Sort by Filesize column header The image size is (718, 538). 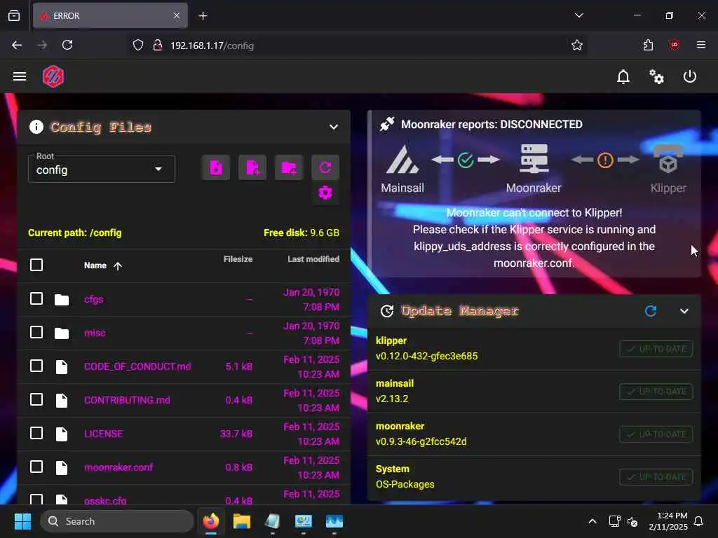coord(238,259)
